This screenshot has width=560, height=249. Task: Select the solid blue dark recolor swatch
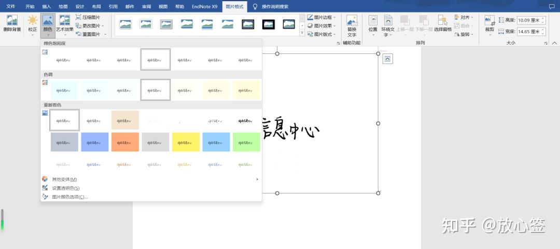95,142
